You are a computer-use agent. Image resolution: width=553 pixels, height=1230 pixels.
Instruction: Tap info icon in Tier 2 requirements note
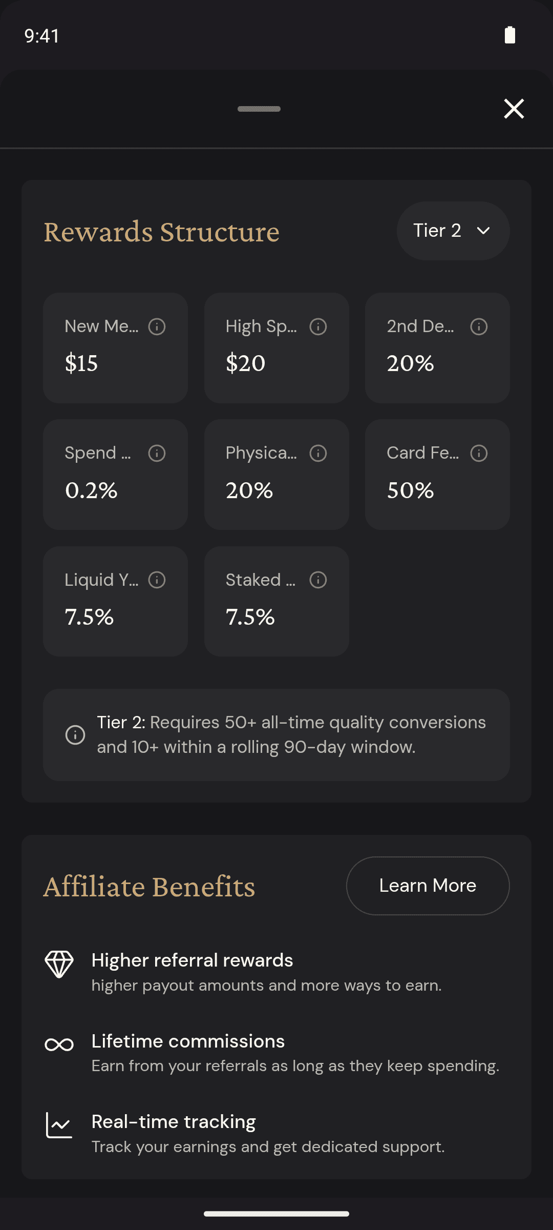click(x=75, y=735)
